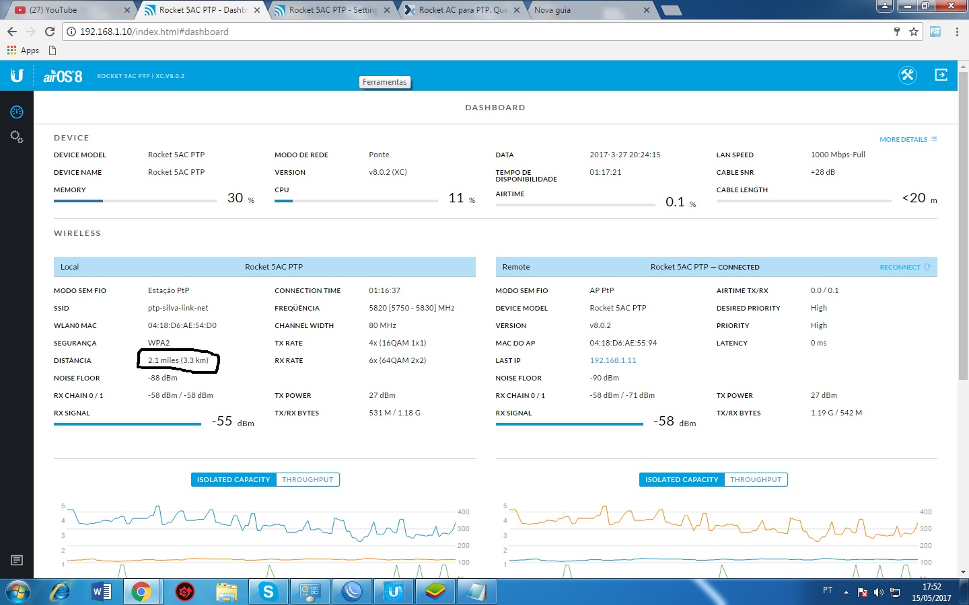Open Skype from the taskbar

[268, 592]
